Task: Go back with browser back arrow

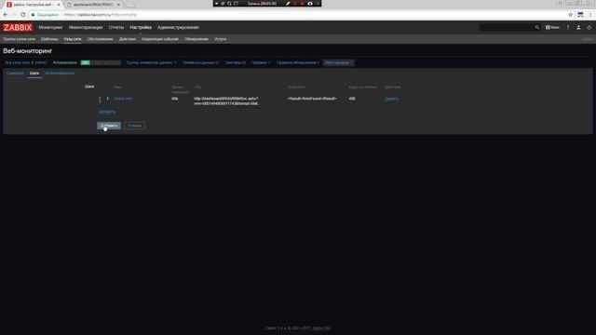Action: 6,15
